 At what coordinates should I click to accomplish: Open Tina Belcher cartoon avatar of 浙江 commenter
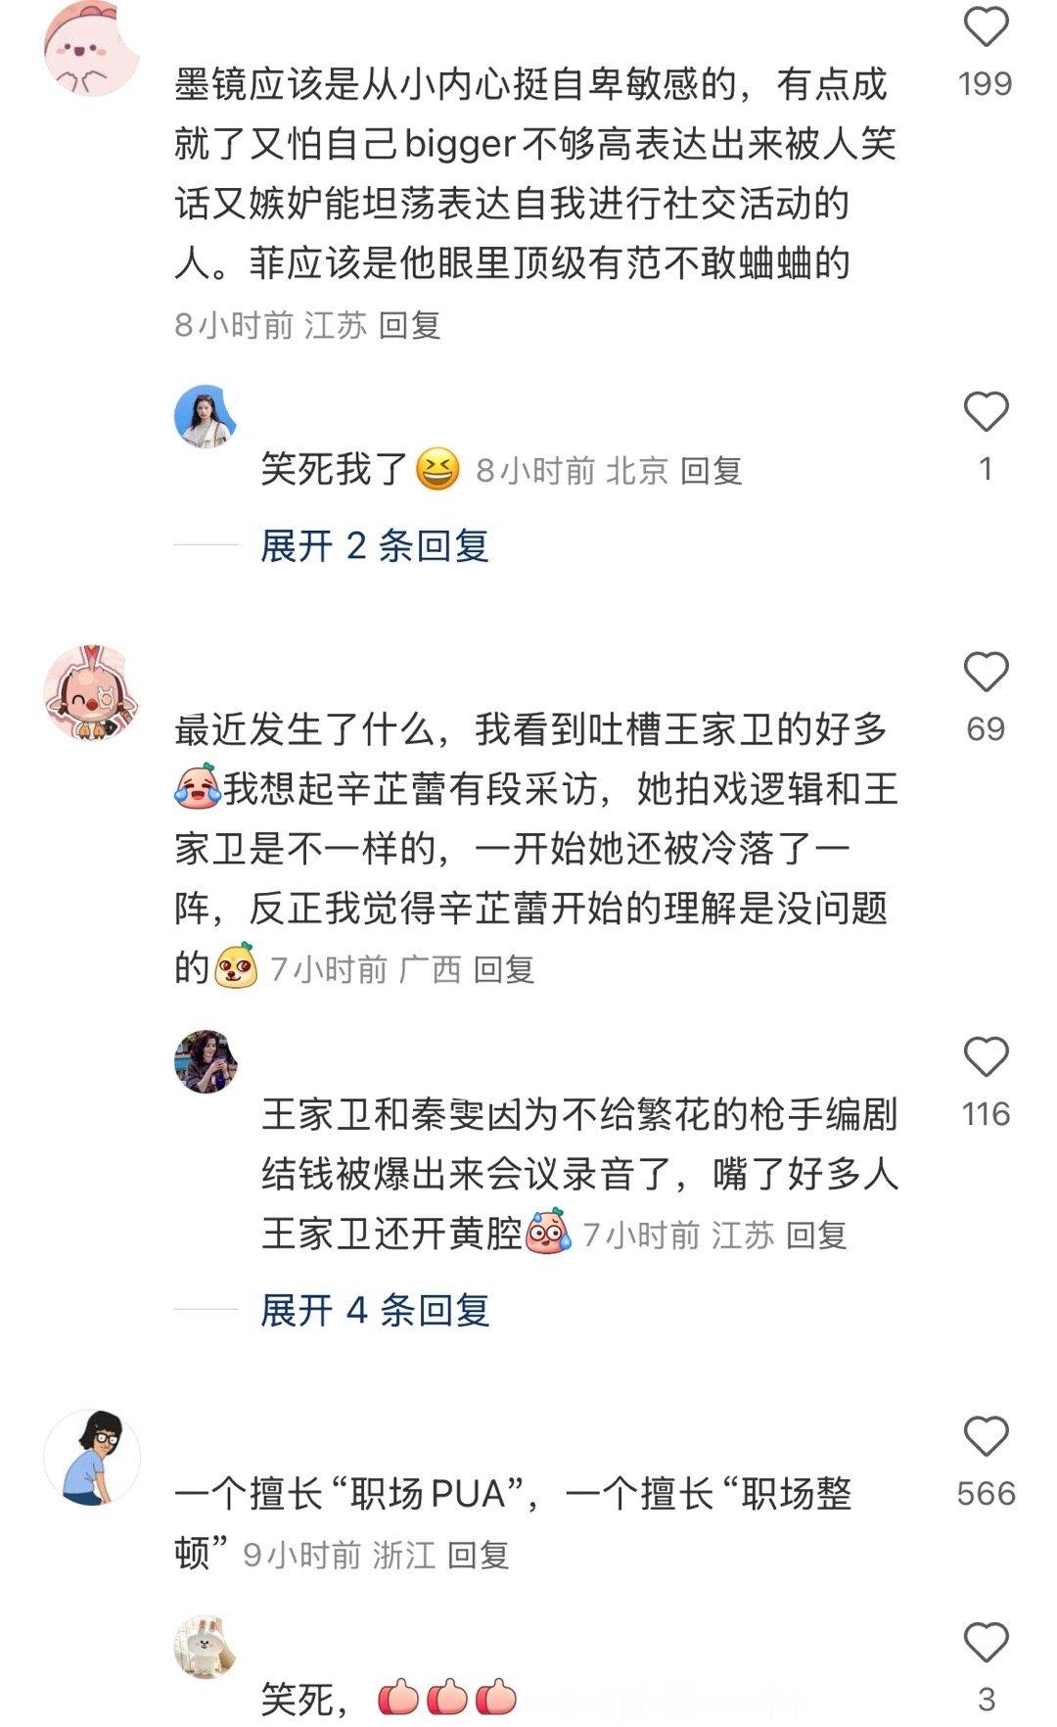pyautogui.click(x=92, y=1457)
